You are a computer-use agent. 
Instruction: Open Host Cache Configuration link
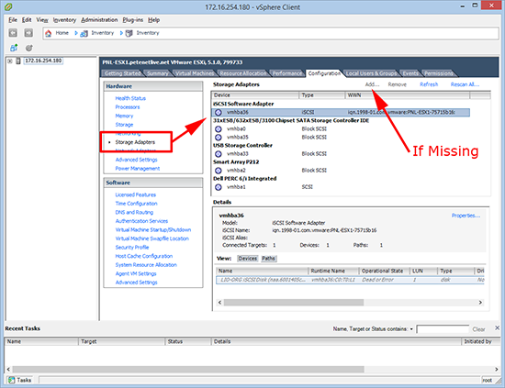pyautogui.click(x=144, y=256)
